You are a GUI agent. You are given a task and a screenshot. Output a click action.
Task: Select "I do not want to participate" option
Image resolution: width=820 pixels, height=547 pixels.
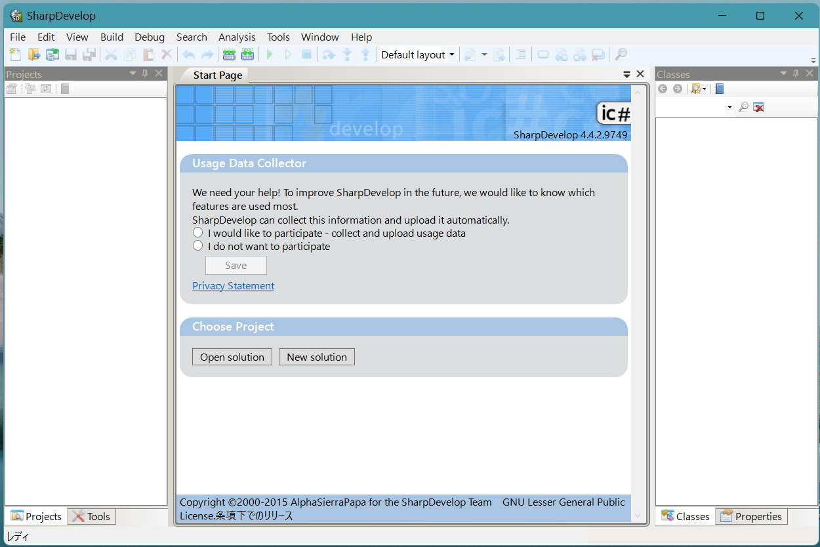coord(198,246)
